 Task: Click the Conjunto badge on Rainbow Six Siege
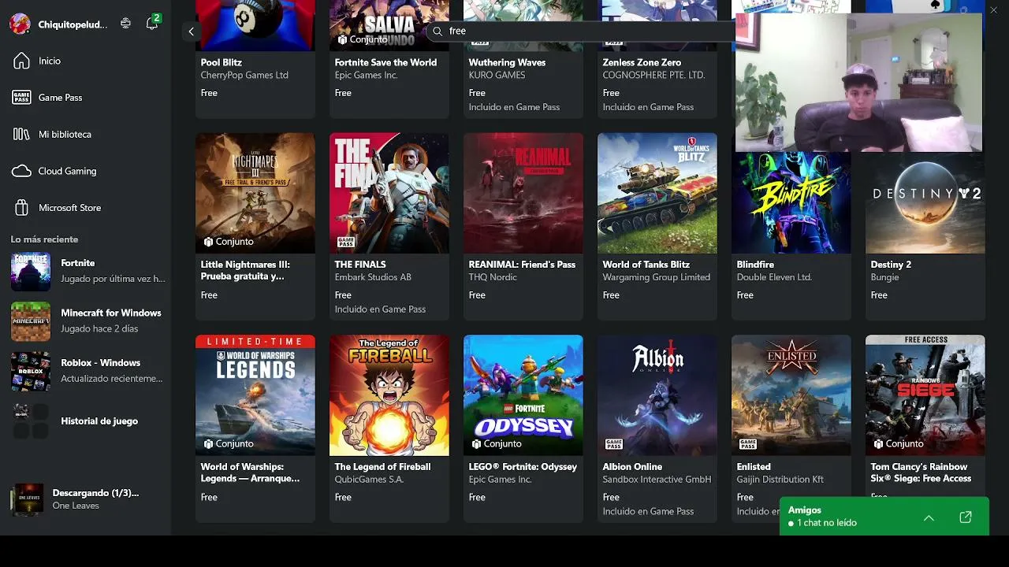point(899,444)
